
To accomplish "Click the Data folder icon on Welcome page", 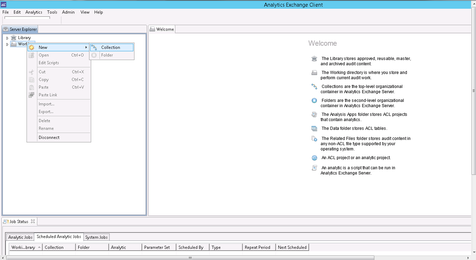I will (x=314, y=128).
